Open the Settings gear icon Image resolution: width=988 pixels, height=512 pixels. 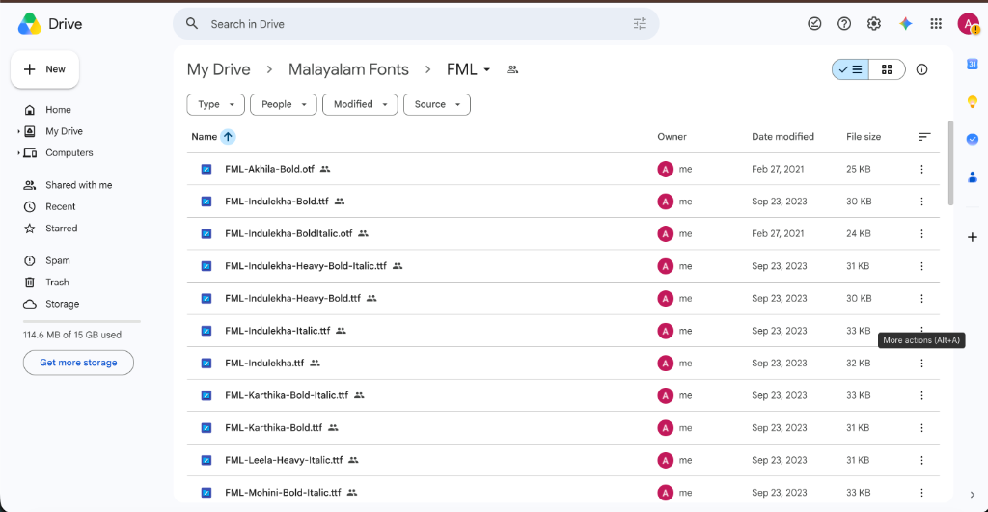point(873,24)
